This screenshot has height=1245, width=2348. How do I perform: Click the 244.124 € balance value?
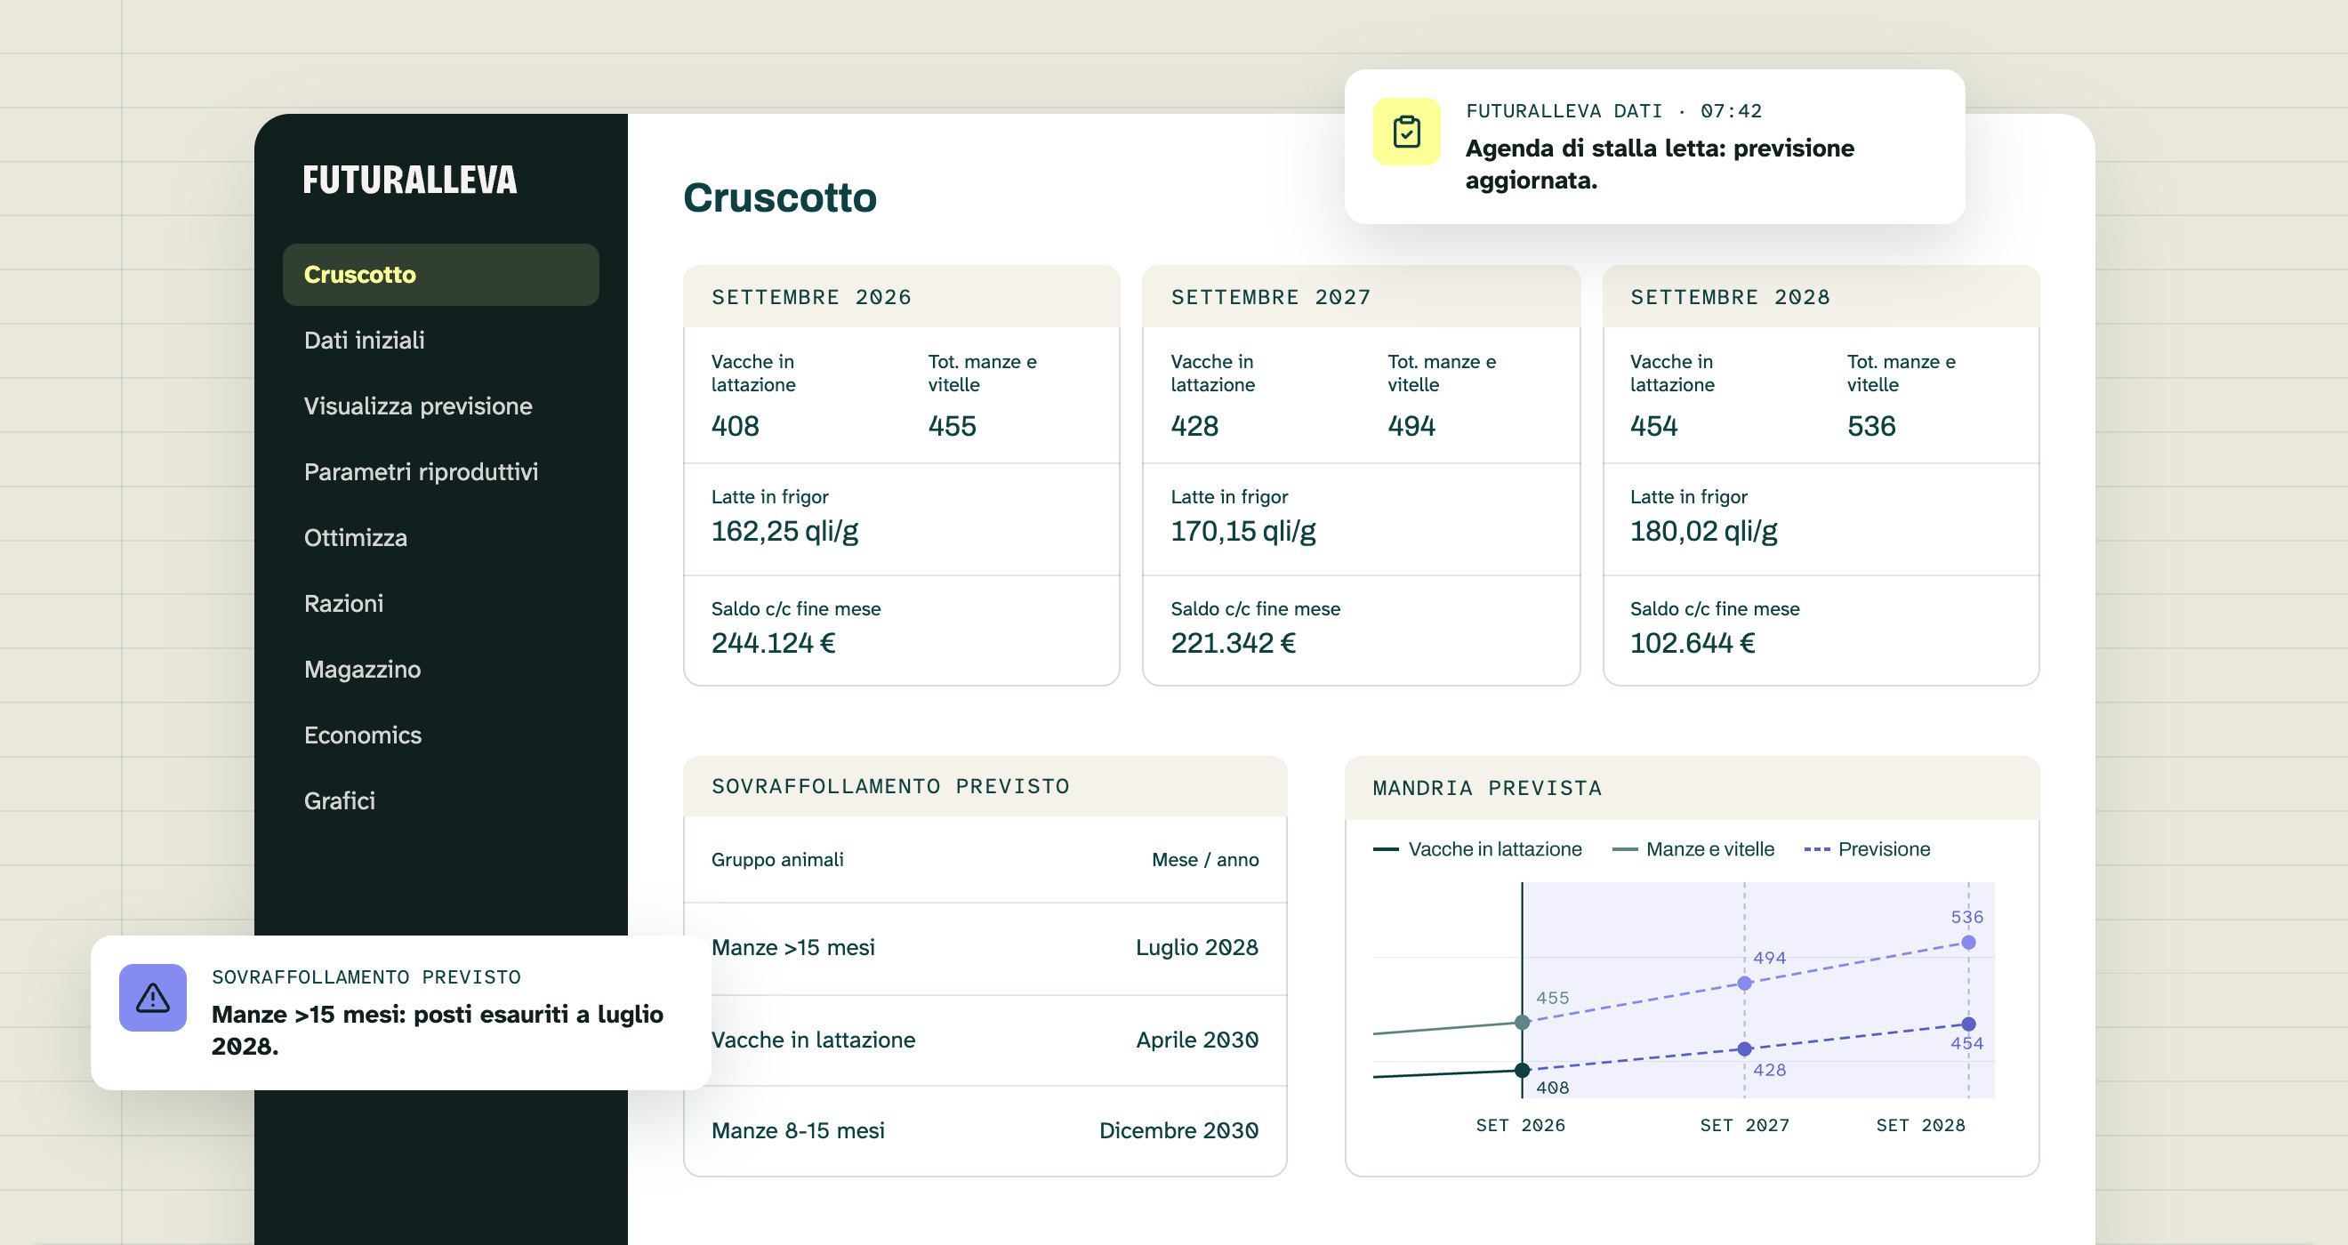[x=773, y=643]
